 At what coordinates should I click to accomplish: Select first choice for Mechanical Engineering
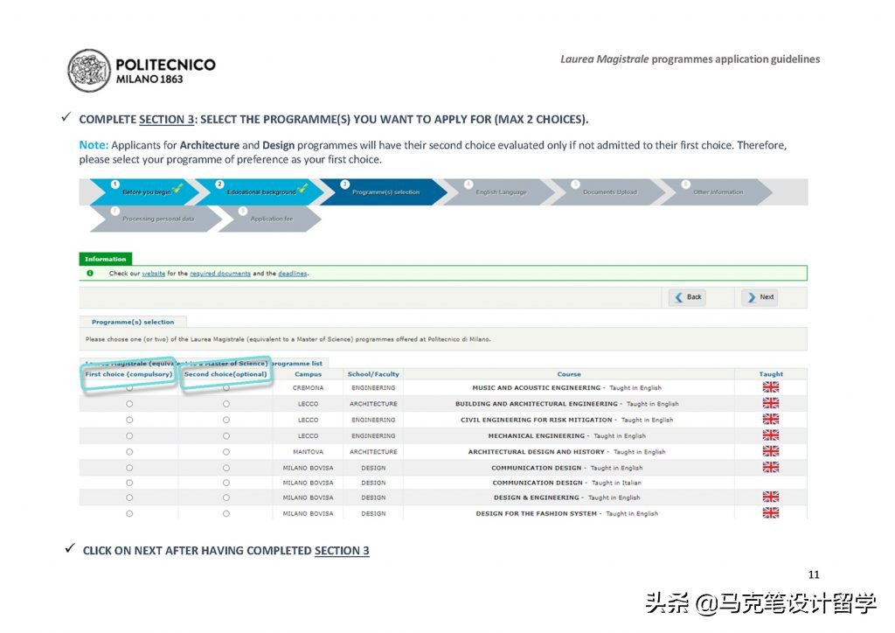coord(129,435)
